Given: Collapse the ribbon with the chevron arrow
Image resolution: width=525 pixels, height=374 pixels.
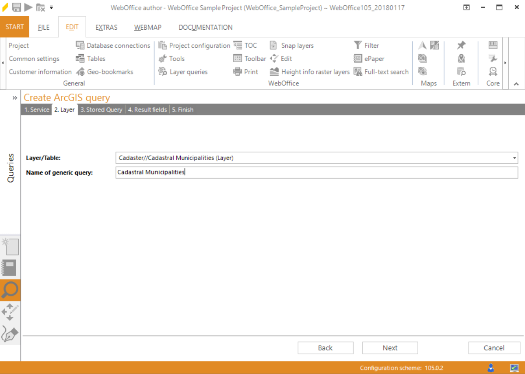Looking at the screenshot, I should 516,83.
